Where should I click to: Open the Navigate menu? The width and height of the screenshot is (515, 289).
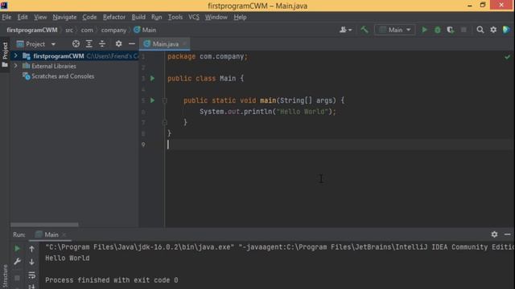pos(64,17)
